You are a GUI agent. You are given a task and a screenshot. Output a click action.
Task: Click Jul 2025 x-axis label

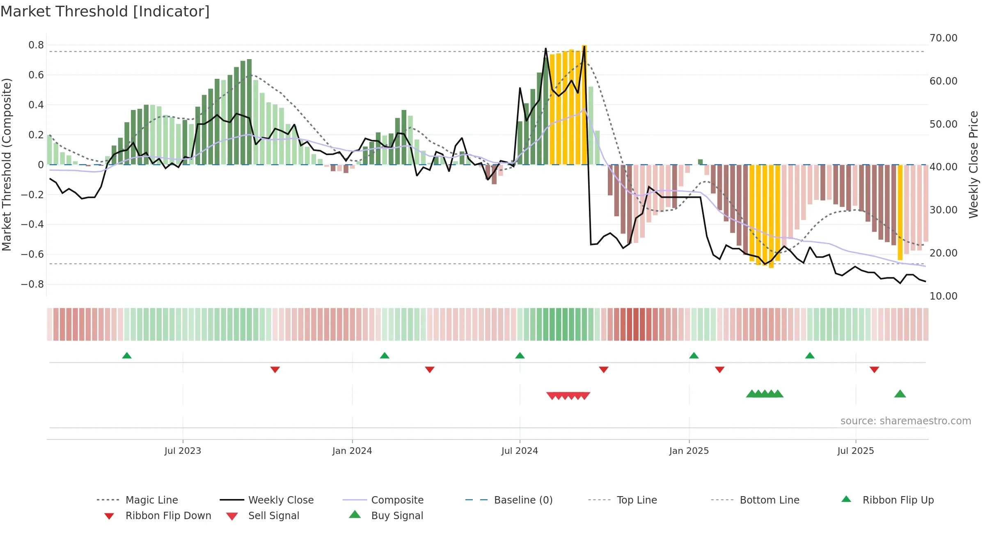856,451
